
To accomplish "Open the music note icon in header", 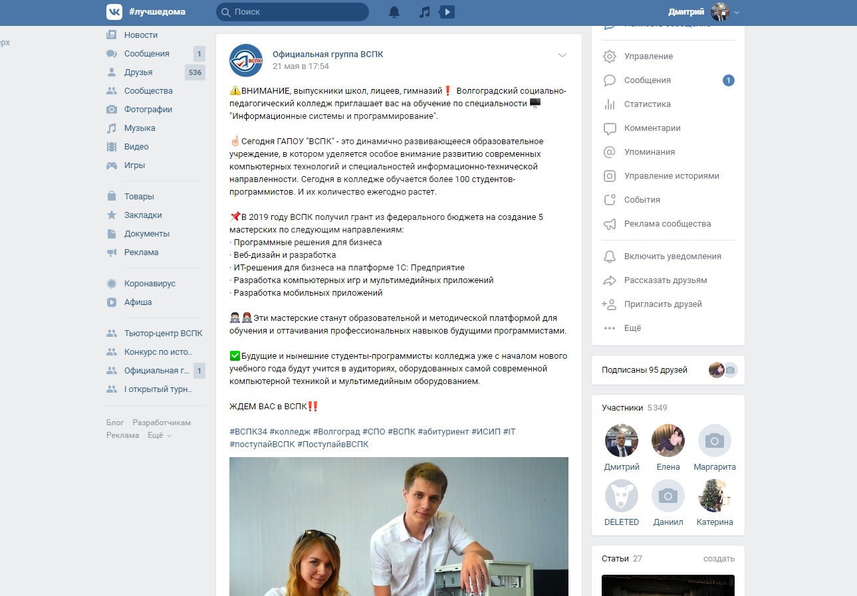I will point(425,12).
